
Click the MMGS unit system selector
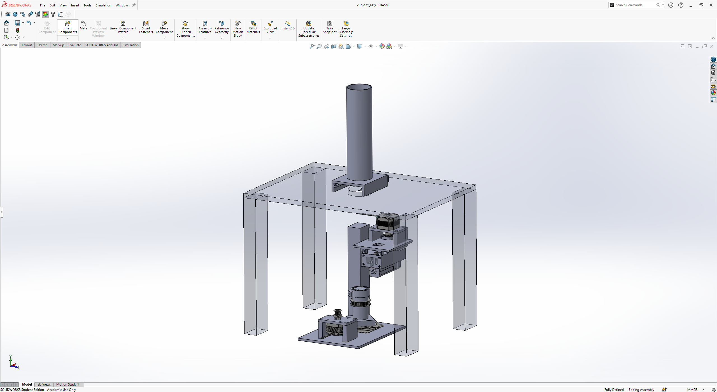point(693,389)
